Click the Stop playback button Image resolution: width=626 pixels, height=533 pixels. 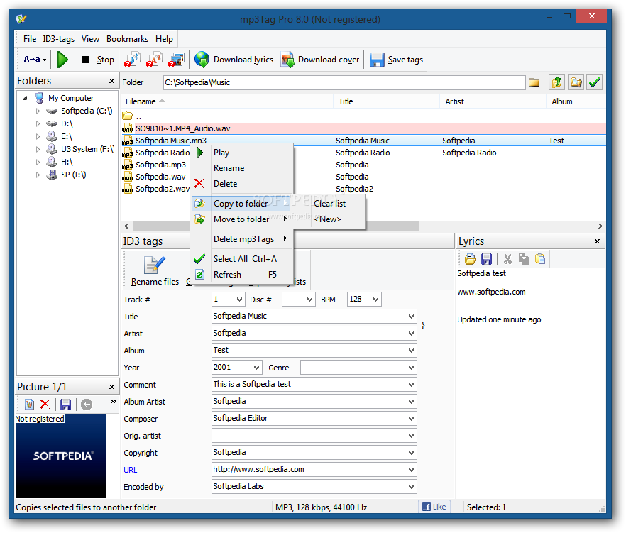[x=98, y=60]
